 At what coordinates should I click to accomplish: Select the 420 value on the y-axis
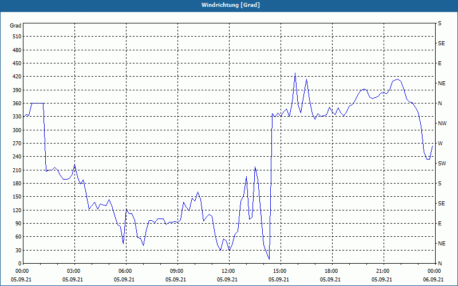pyautogui.click(x=17, y=77)
